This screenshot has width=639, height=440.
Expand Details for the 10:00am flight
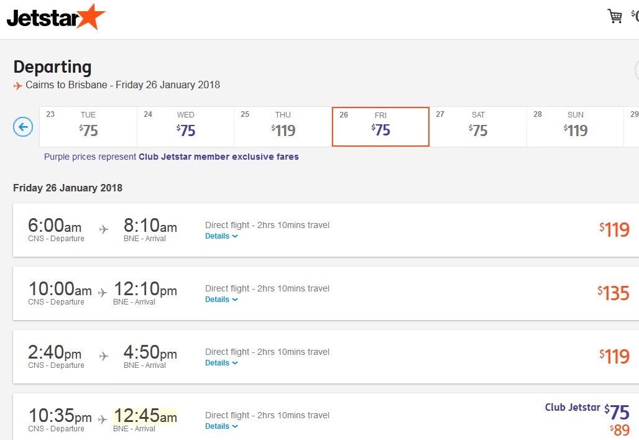[221, 300]
